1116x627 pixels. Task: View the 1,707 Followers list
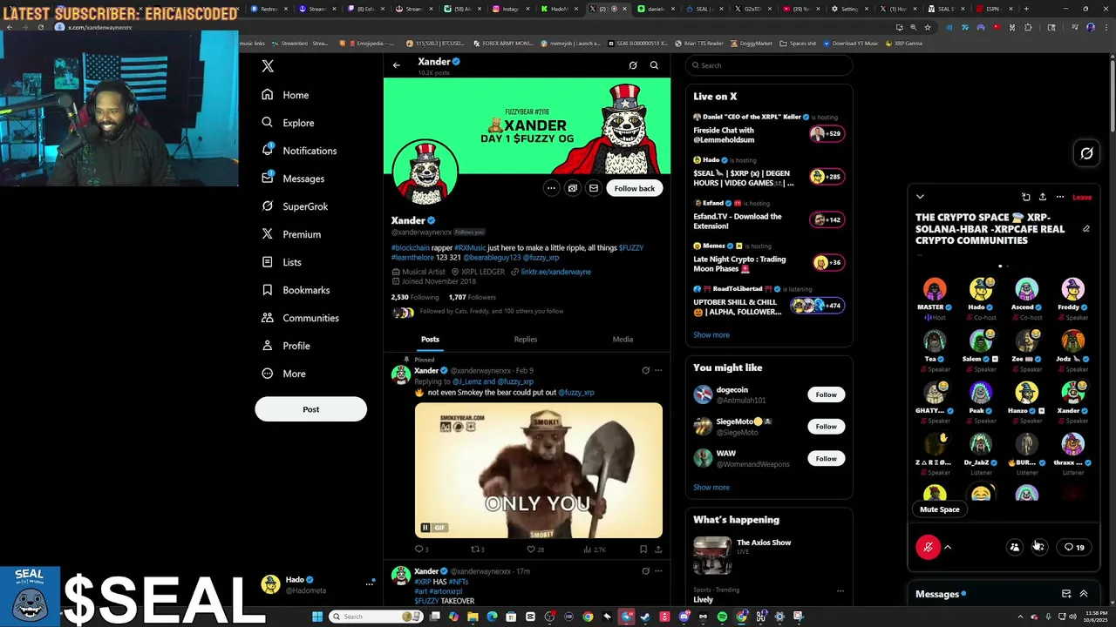472,297
